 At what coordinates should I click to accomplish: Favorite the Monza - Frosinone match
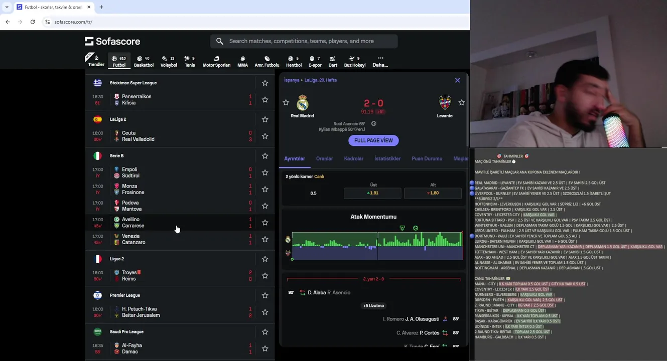[265, 189]
